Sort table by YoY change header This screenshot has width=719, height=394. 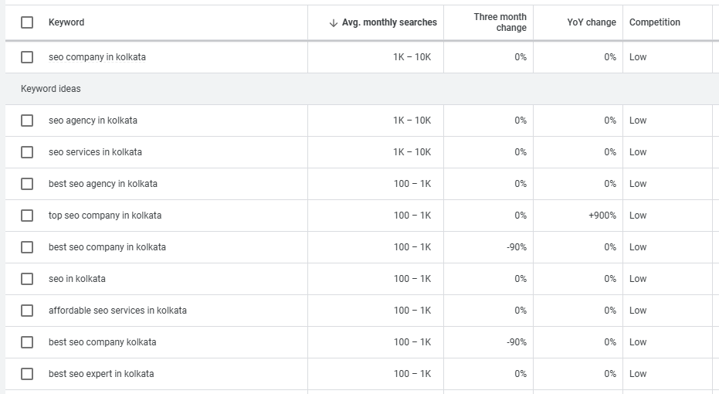[x=591, y=22]
